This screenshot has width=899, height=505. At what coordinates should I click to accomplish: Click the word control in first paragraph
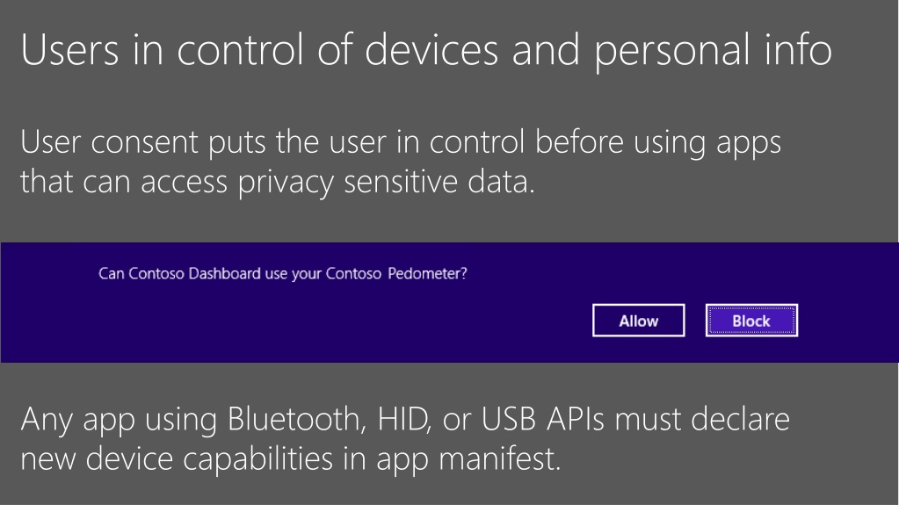click(477, 142)
